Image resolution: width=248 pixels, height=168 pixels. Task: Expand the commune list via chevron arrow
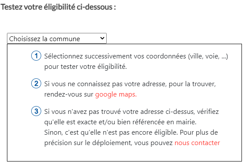click(102, 38)
